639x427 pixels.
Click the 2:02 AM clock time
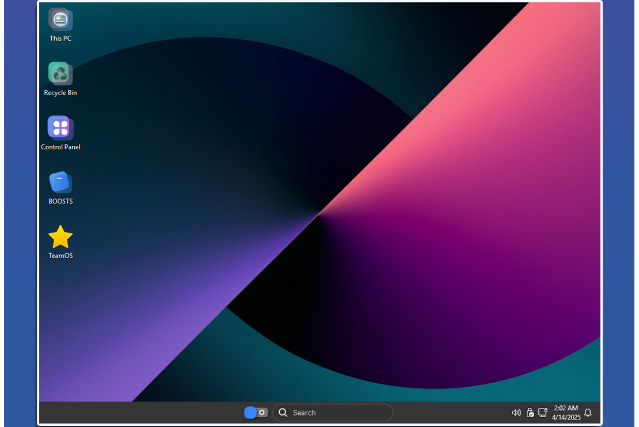tap(566, 408)
